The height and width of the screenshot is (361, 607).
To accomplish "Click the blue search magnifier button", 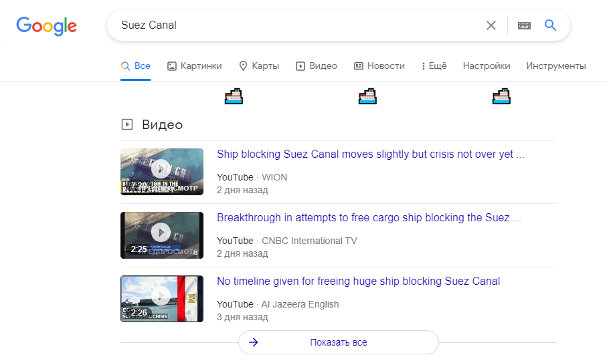I will tap(551, 25).
